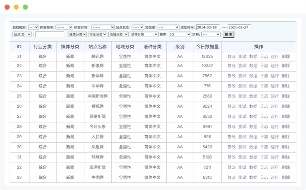Click ID cell 30

coord(19,147)
